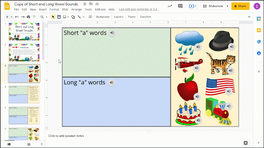
Task: Open the Slideshow options dropdown arrow
Action: point(227,6)
